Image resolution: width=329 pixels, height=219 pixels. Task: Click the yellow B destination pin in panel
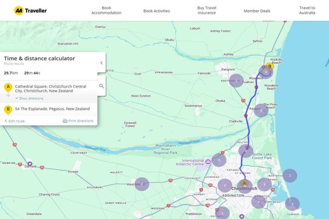[x=8, y=109]
